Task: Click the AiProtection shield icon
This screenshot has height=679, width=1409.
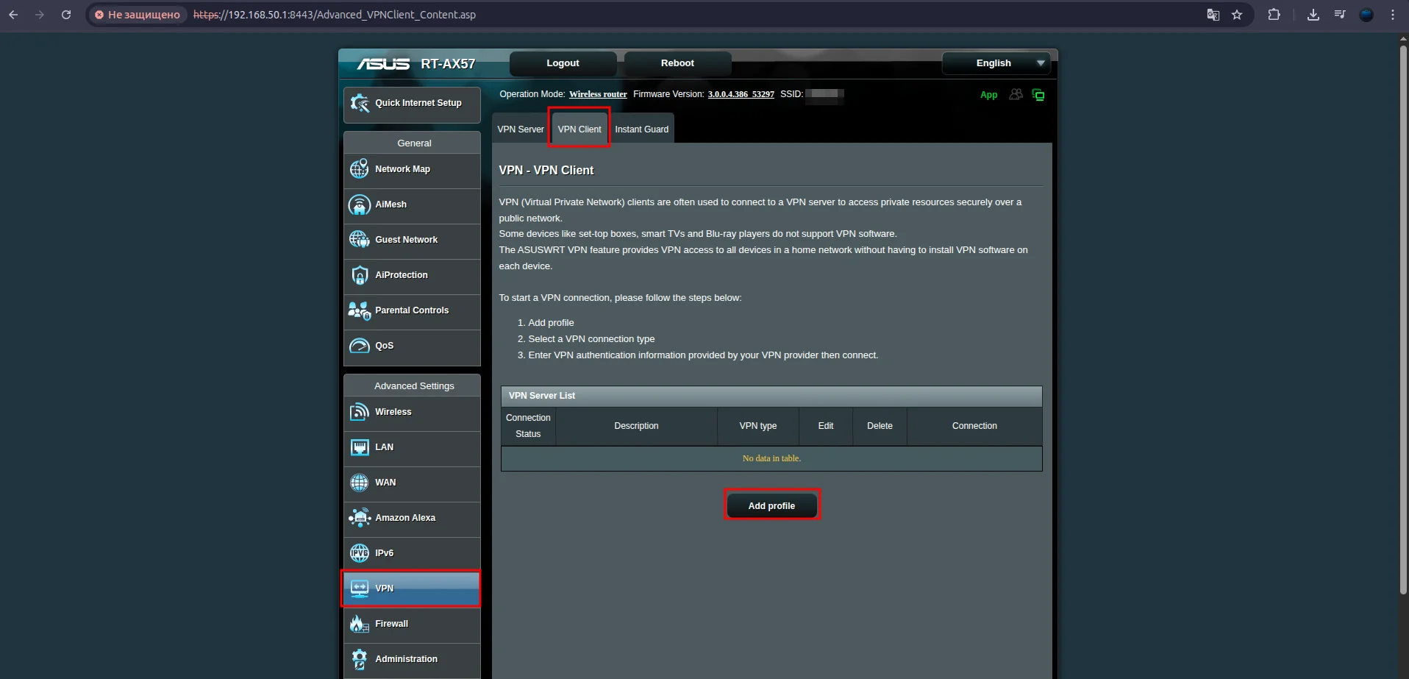Action: tap(359, 275)
